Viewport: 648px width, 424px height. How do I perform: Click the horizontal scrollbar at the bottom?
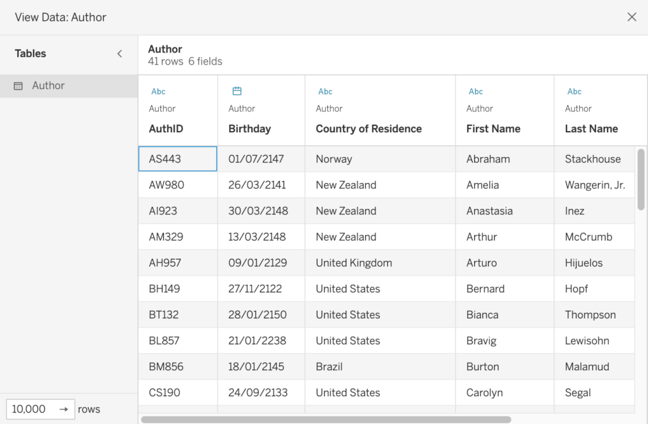[326, 419]
